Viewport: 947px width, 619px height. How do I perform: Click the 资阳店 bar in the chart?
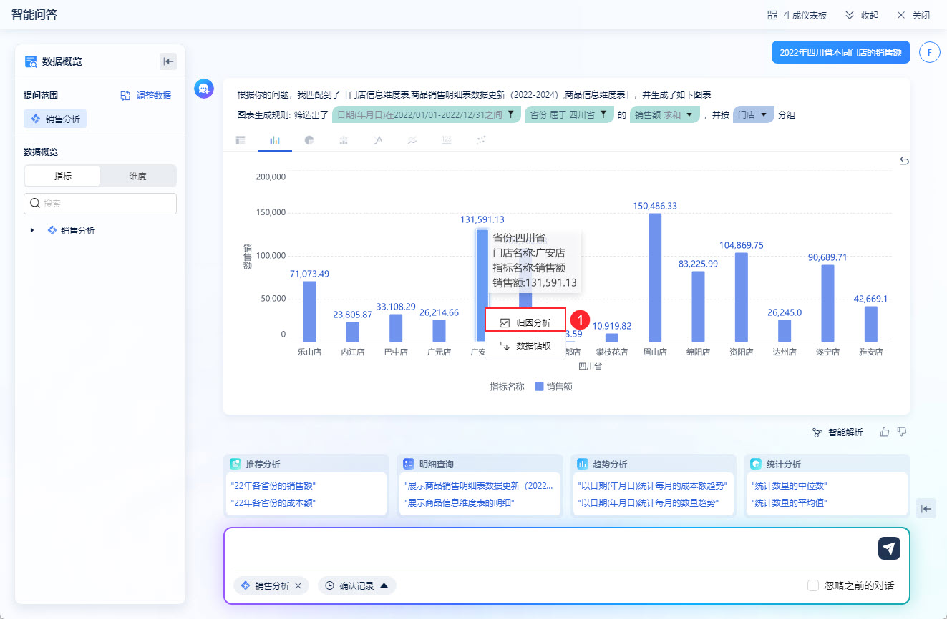coord(742,297)
